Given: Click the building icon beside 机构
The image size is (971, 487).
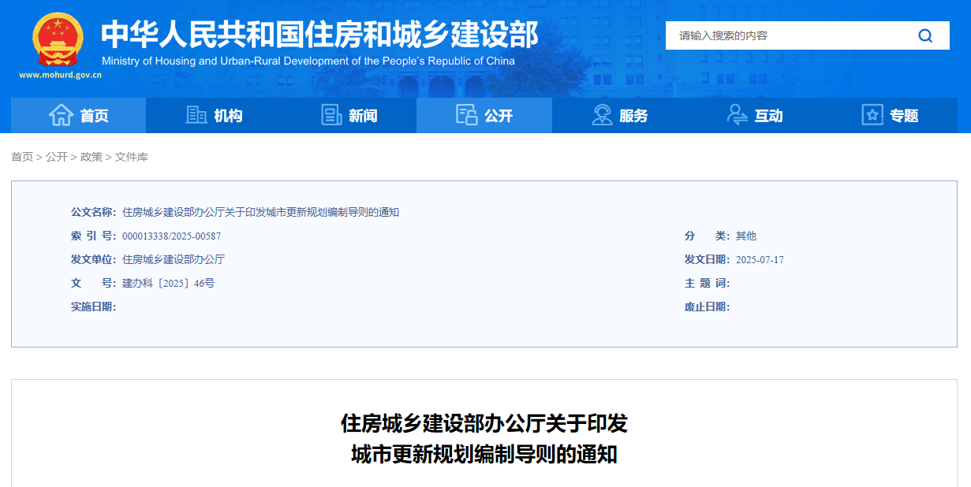Looking at the screenshot, I should point(196,115).
